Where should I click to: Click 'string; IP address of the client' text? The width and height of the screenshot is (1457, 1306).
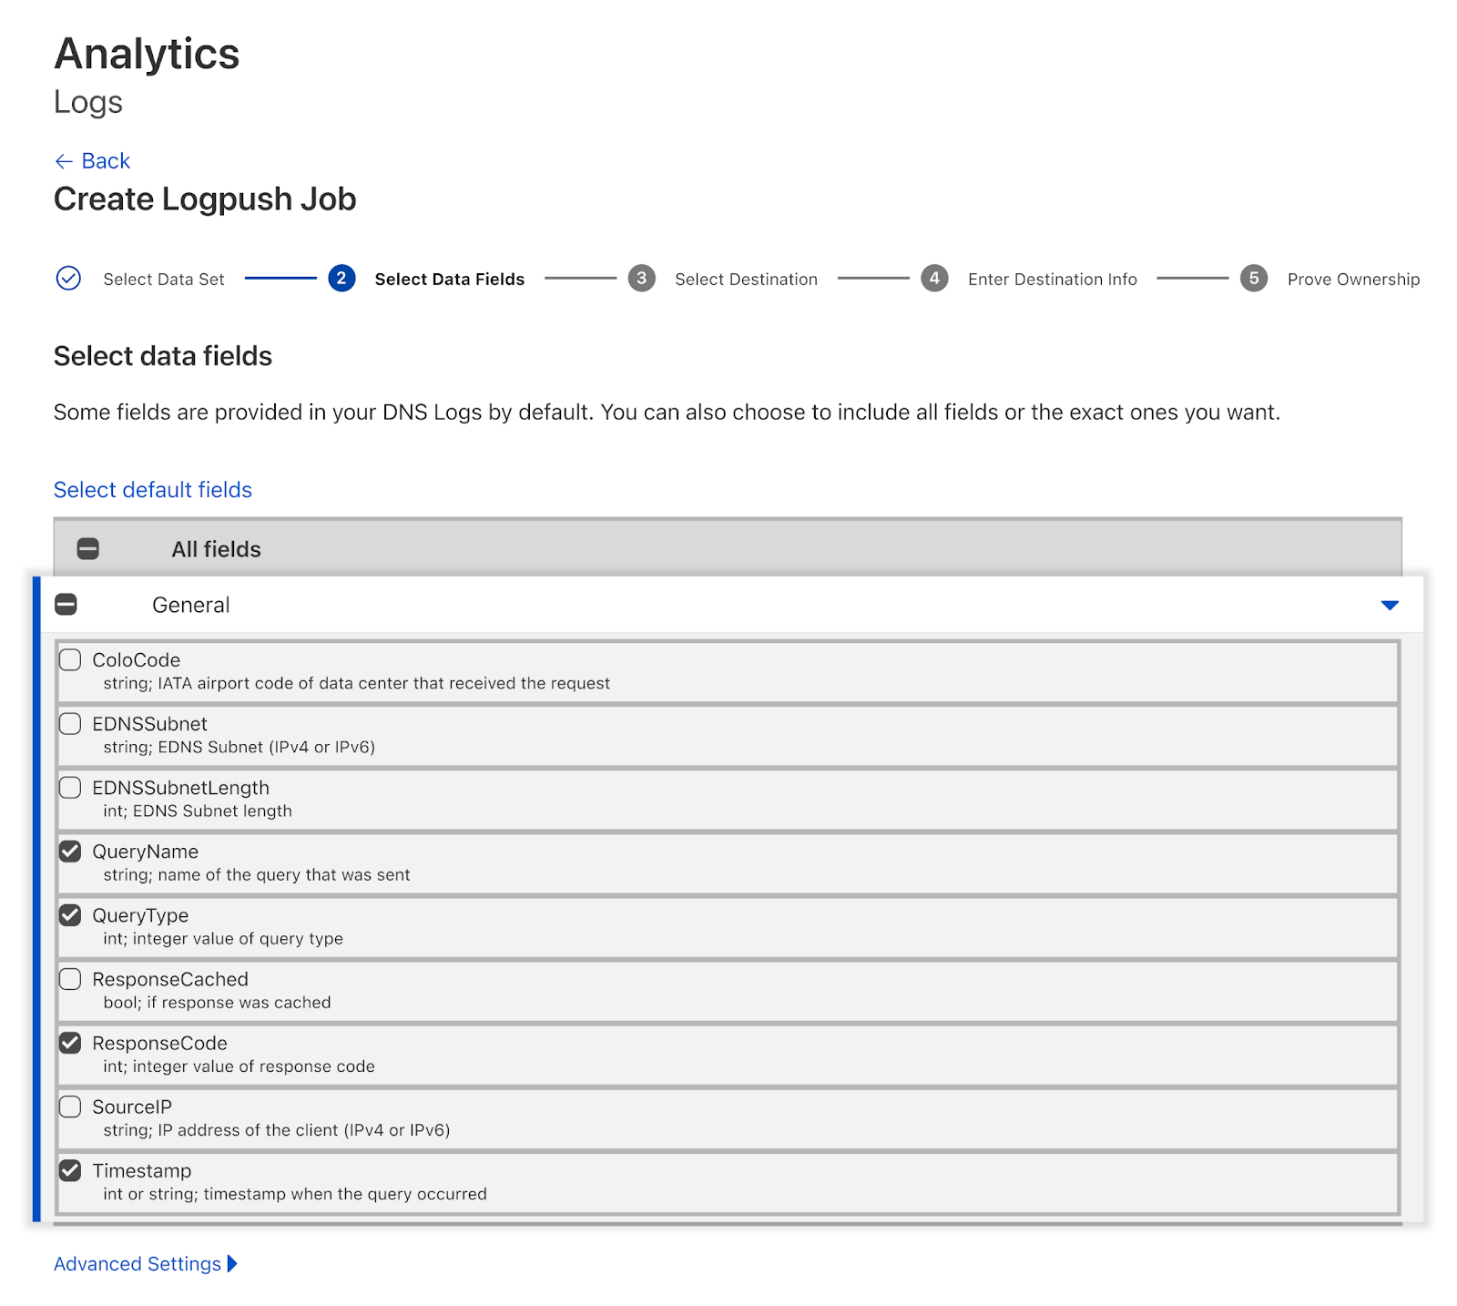(x=276, y=1129)
